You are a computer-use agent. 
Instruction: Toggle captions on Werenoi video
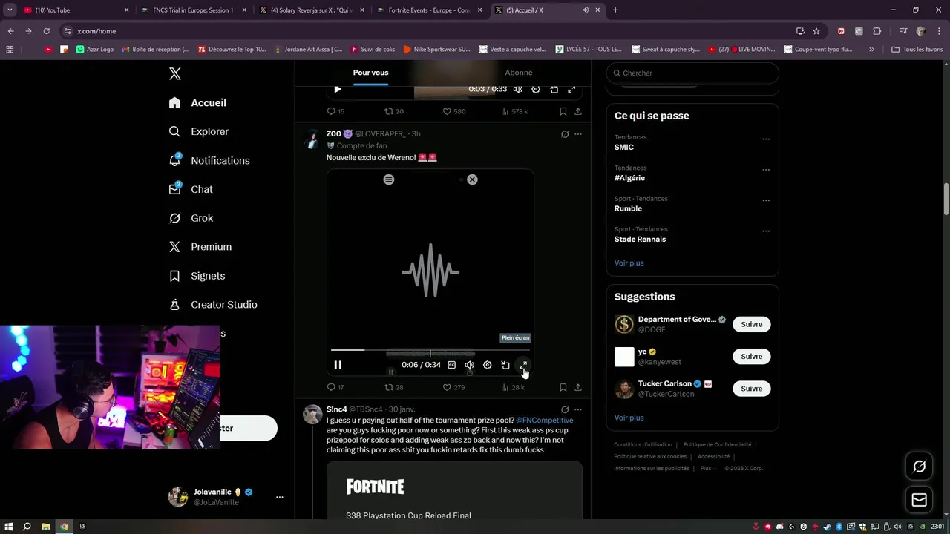click(x=451, y=365)
